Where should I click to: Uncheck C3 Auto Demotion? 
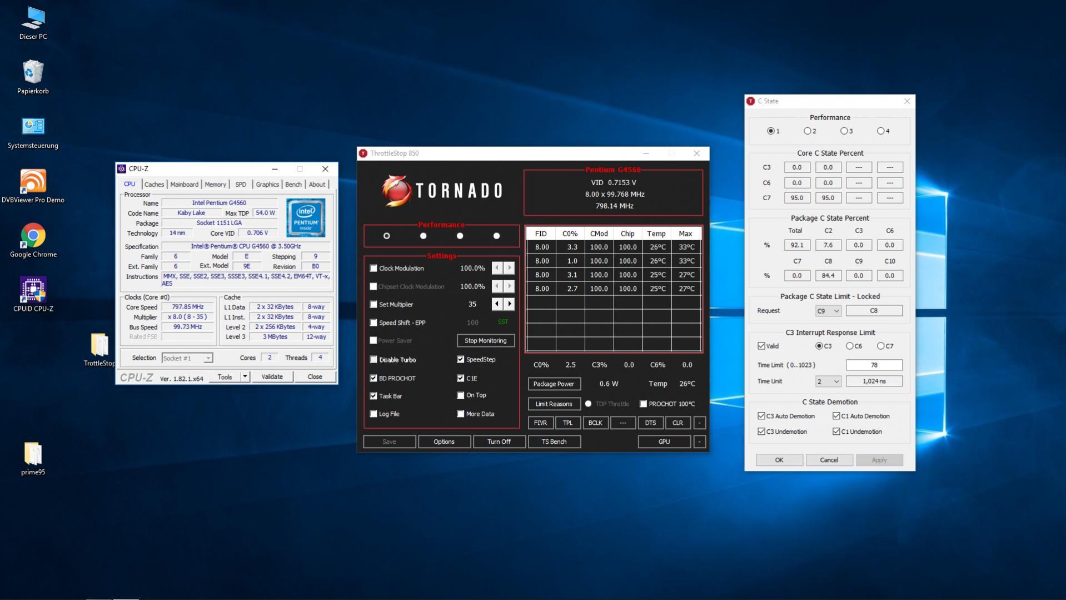761,416
